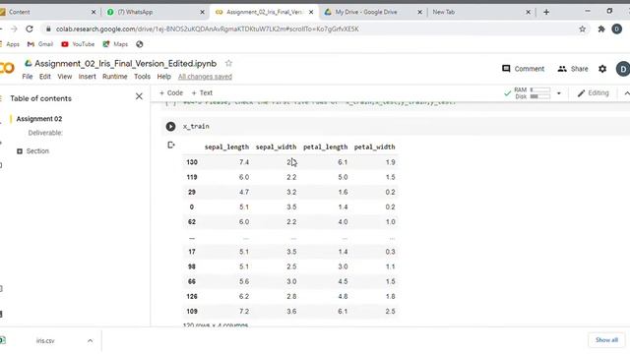
Task: Click the notebook title text
Action: pyautogui.click(x=125, y=63)
